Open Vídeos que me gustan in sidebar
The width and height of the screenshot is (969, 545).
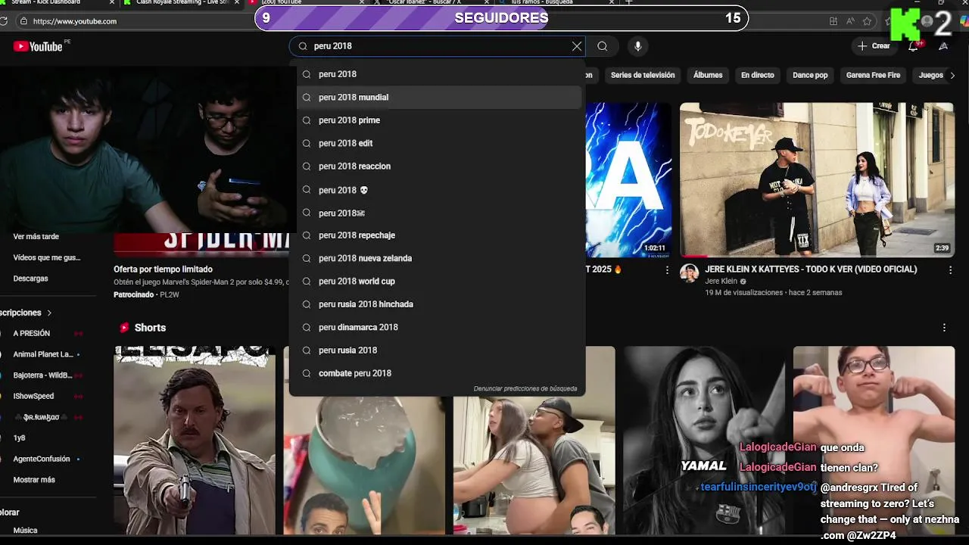tap(47, 257)
